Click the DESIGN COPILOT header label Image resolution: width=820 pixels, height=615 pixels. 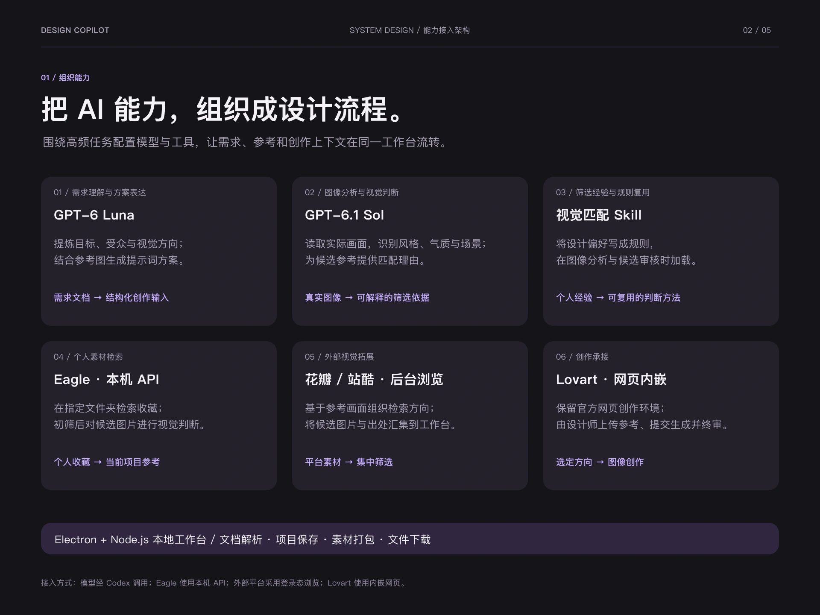[75, 30]
